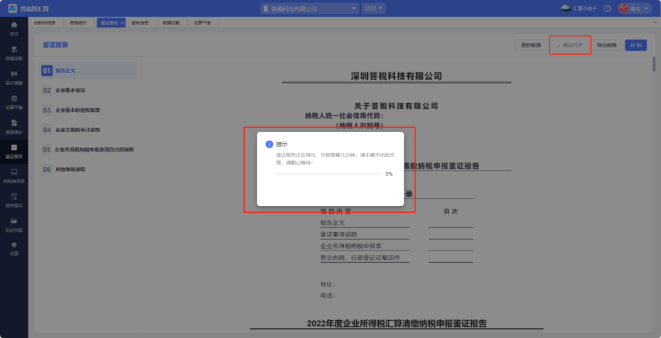Switch to the 数据加载 tab
This screenshot has width=661, height=338.
171,23
